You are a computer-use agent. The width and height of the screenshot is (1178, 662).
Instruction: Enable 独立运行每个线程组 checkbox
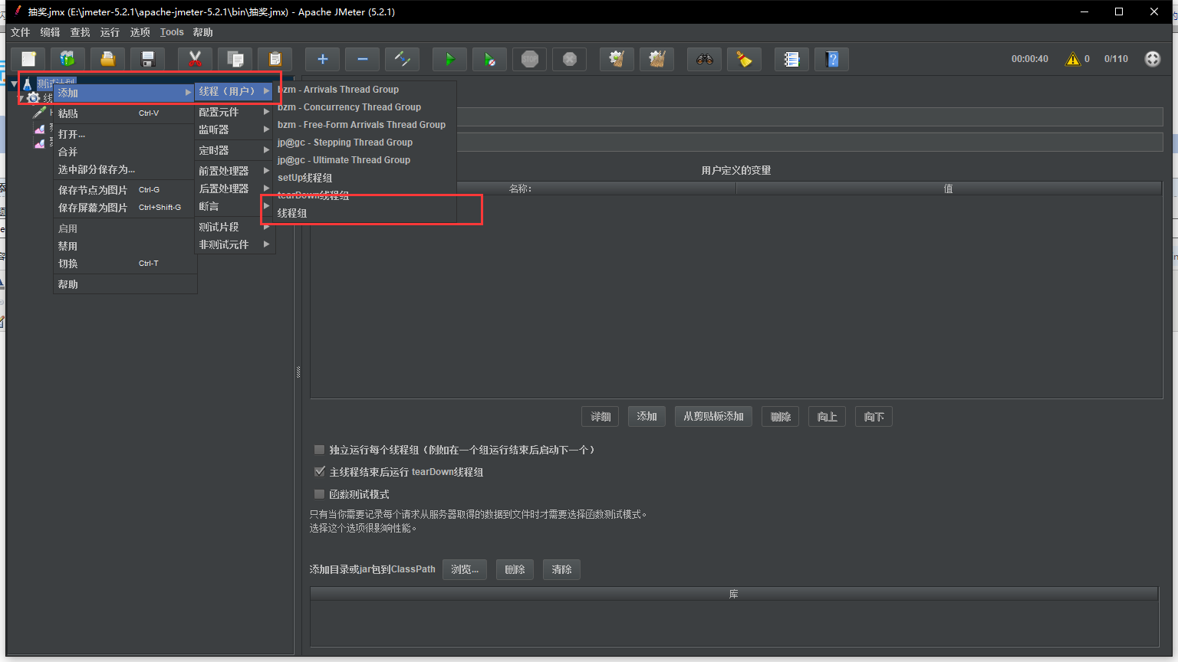[x=320, y=450]
